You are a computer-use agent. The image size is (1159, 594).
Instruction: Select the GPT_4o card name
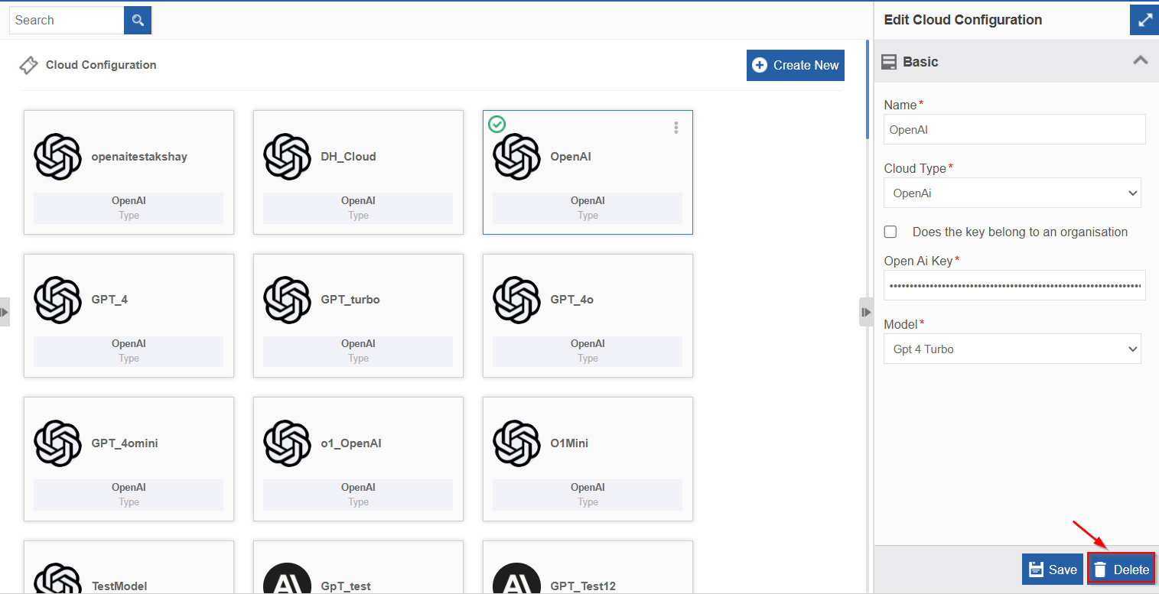572,300
